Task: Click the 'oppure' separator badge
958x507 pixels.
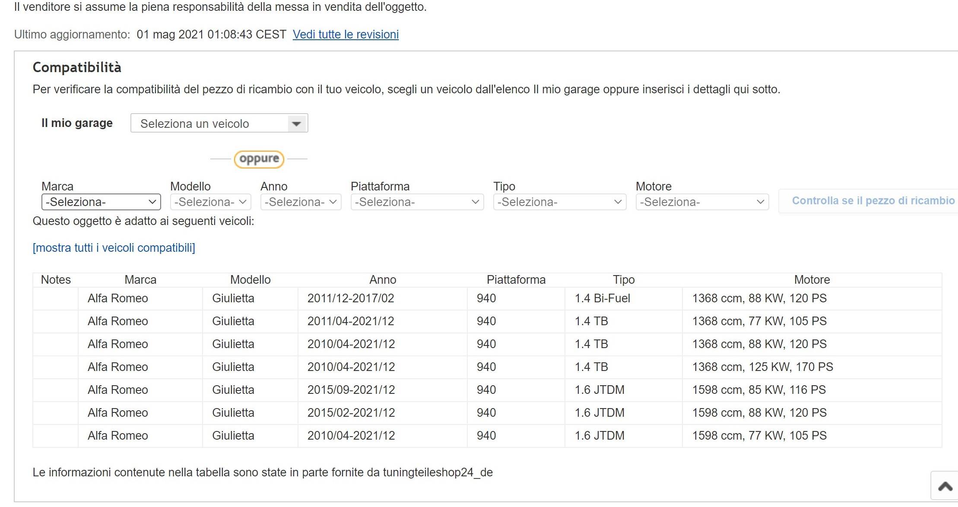Action: tap(259, 159)
